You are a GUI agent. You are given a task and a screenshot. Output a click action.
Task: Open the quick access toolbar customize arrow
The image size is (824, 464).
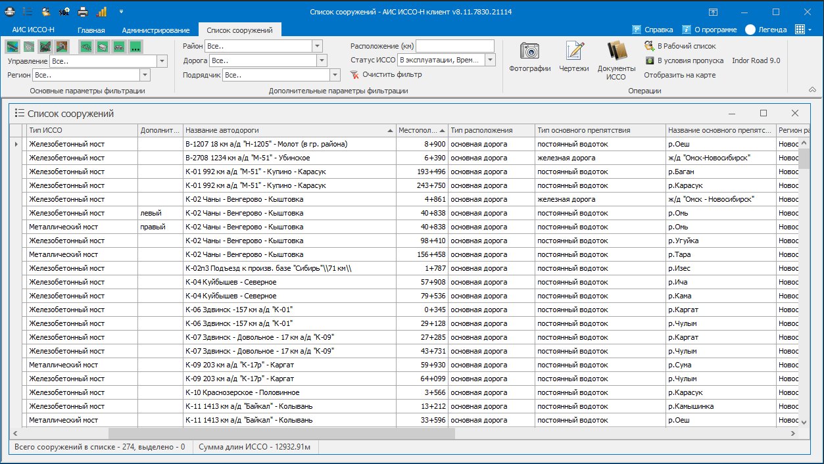(x=121, y=12)
